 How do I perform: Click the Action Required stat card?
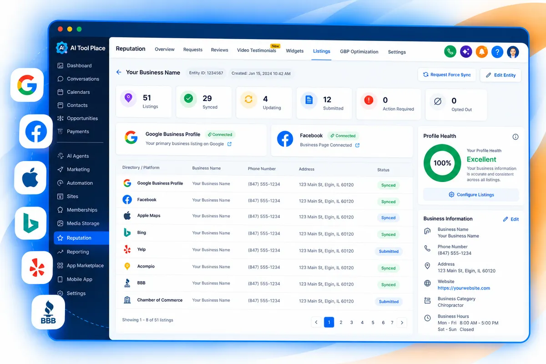pos(389,105)
